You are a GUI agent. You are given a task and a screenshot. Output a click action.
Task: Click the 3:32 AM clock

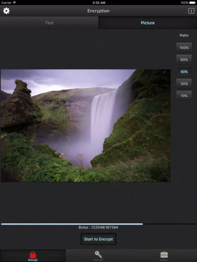99,3
